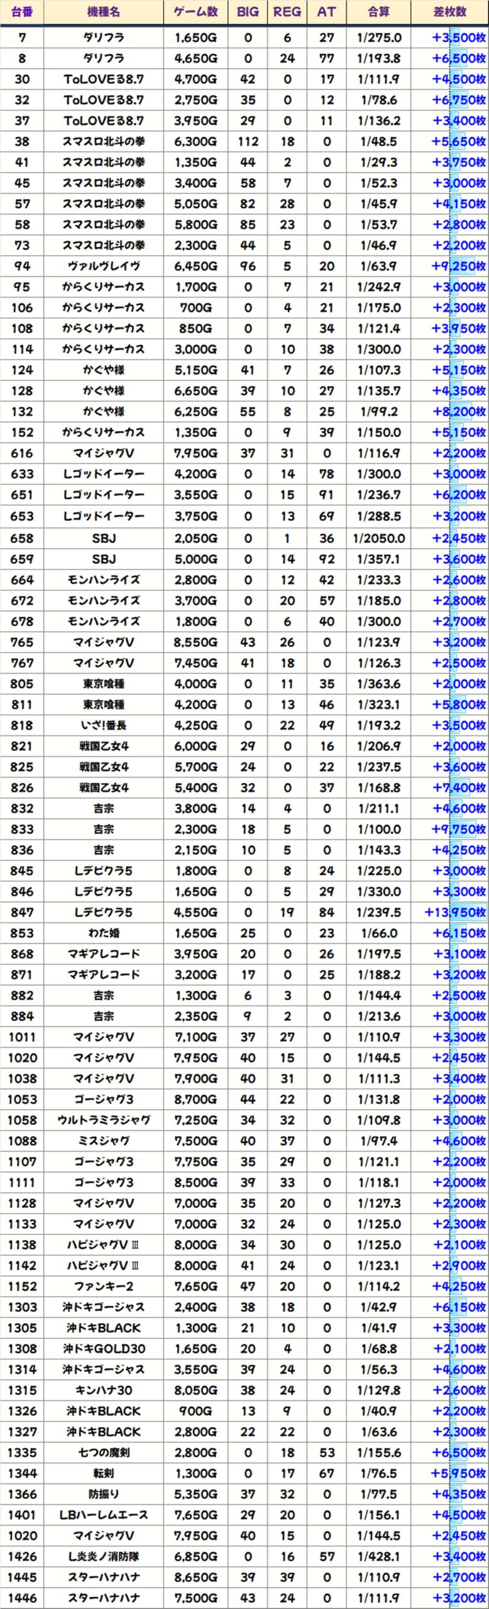Click the キンハナ30 machine name
489x1609 pixels.
[104, 1390]
